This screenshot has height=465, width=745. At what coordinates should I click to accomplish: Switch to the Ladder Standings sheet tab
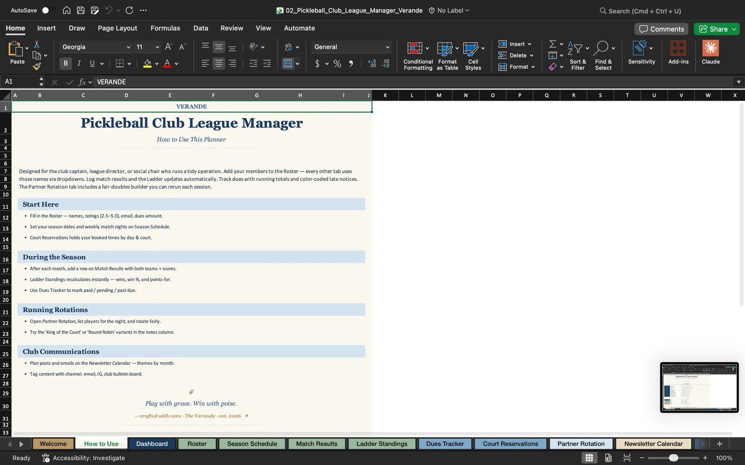[382, 444]
